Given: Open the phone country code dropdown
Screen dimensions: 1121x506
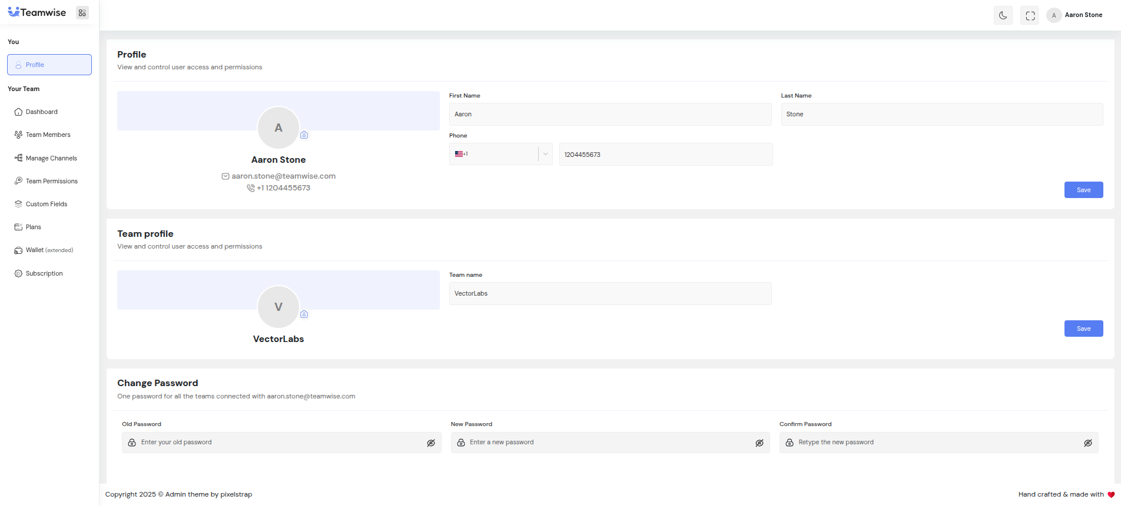Looking at the screenshot, I should 545,154.
